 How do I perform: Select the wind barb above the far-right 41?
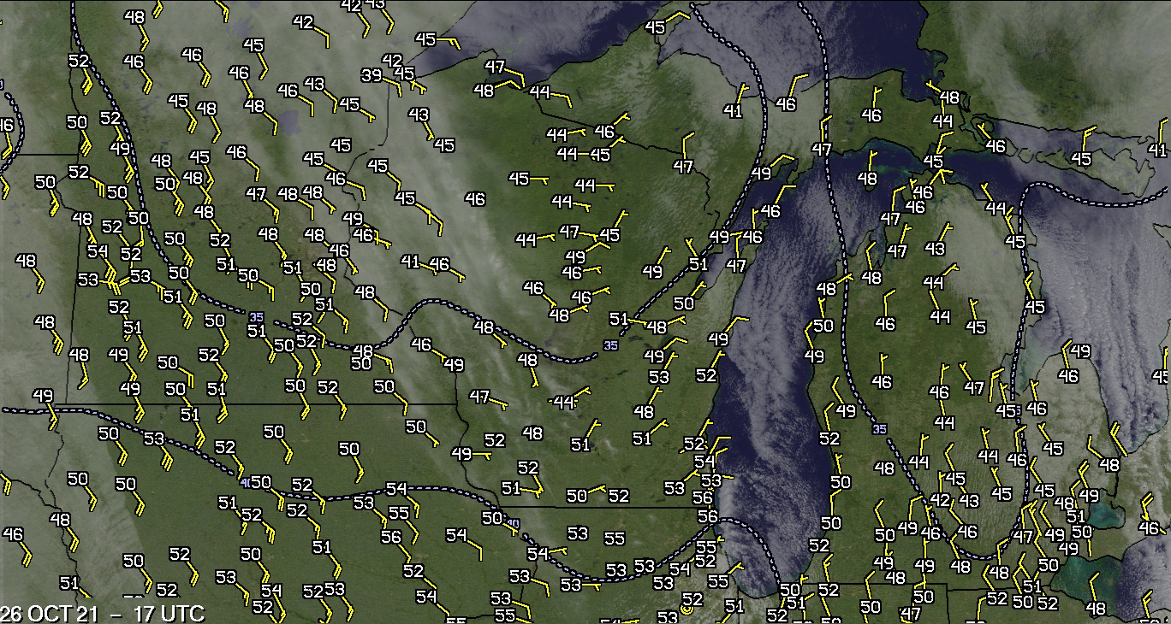click(1162, 131)
